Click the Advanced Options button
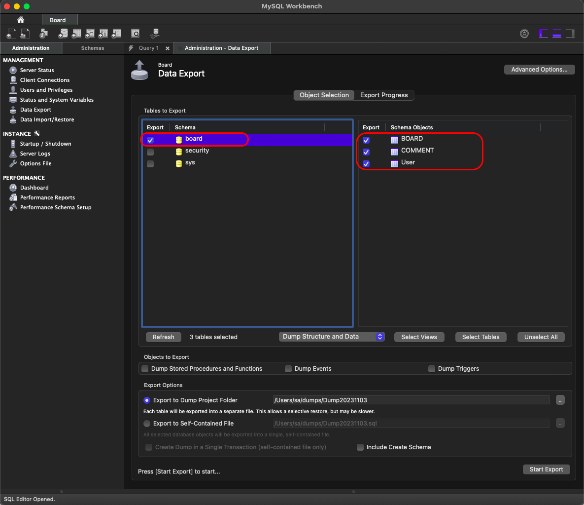This screenshot has height=505, width=584. click(539, 70)
